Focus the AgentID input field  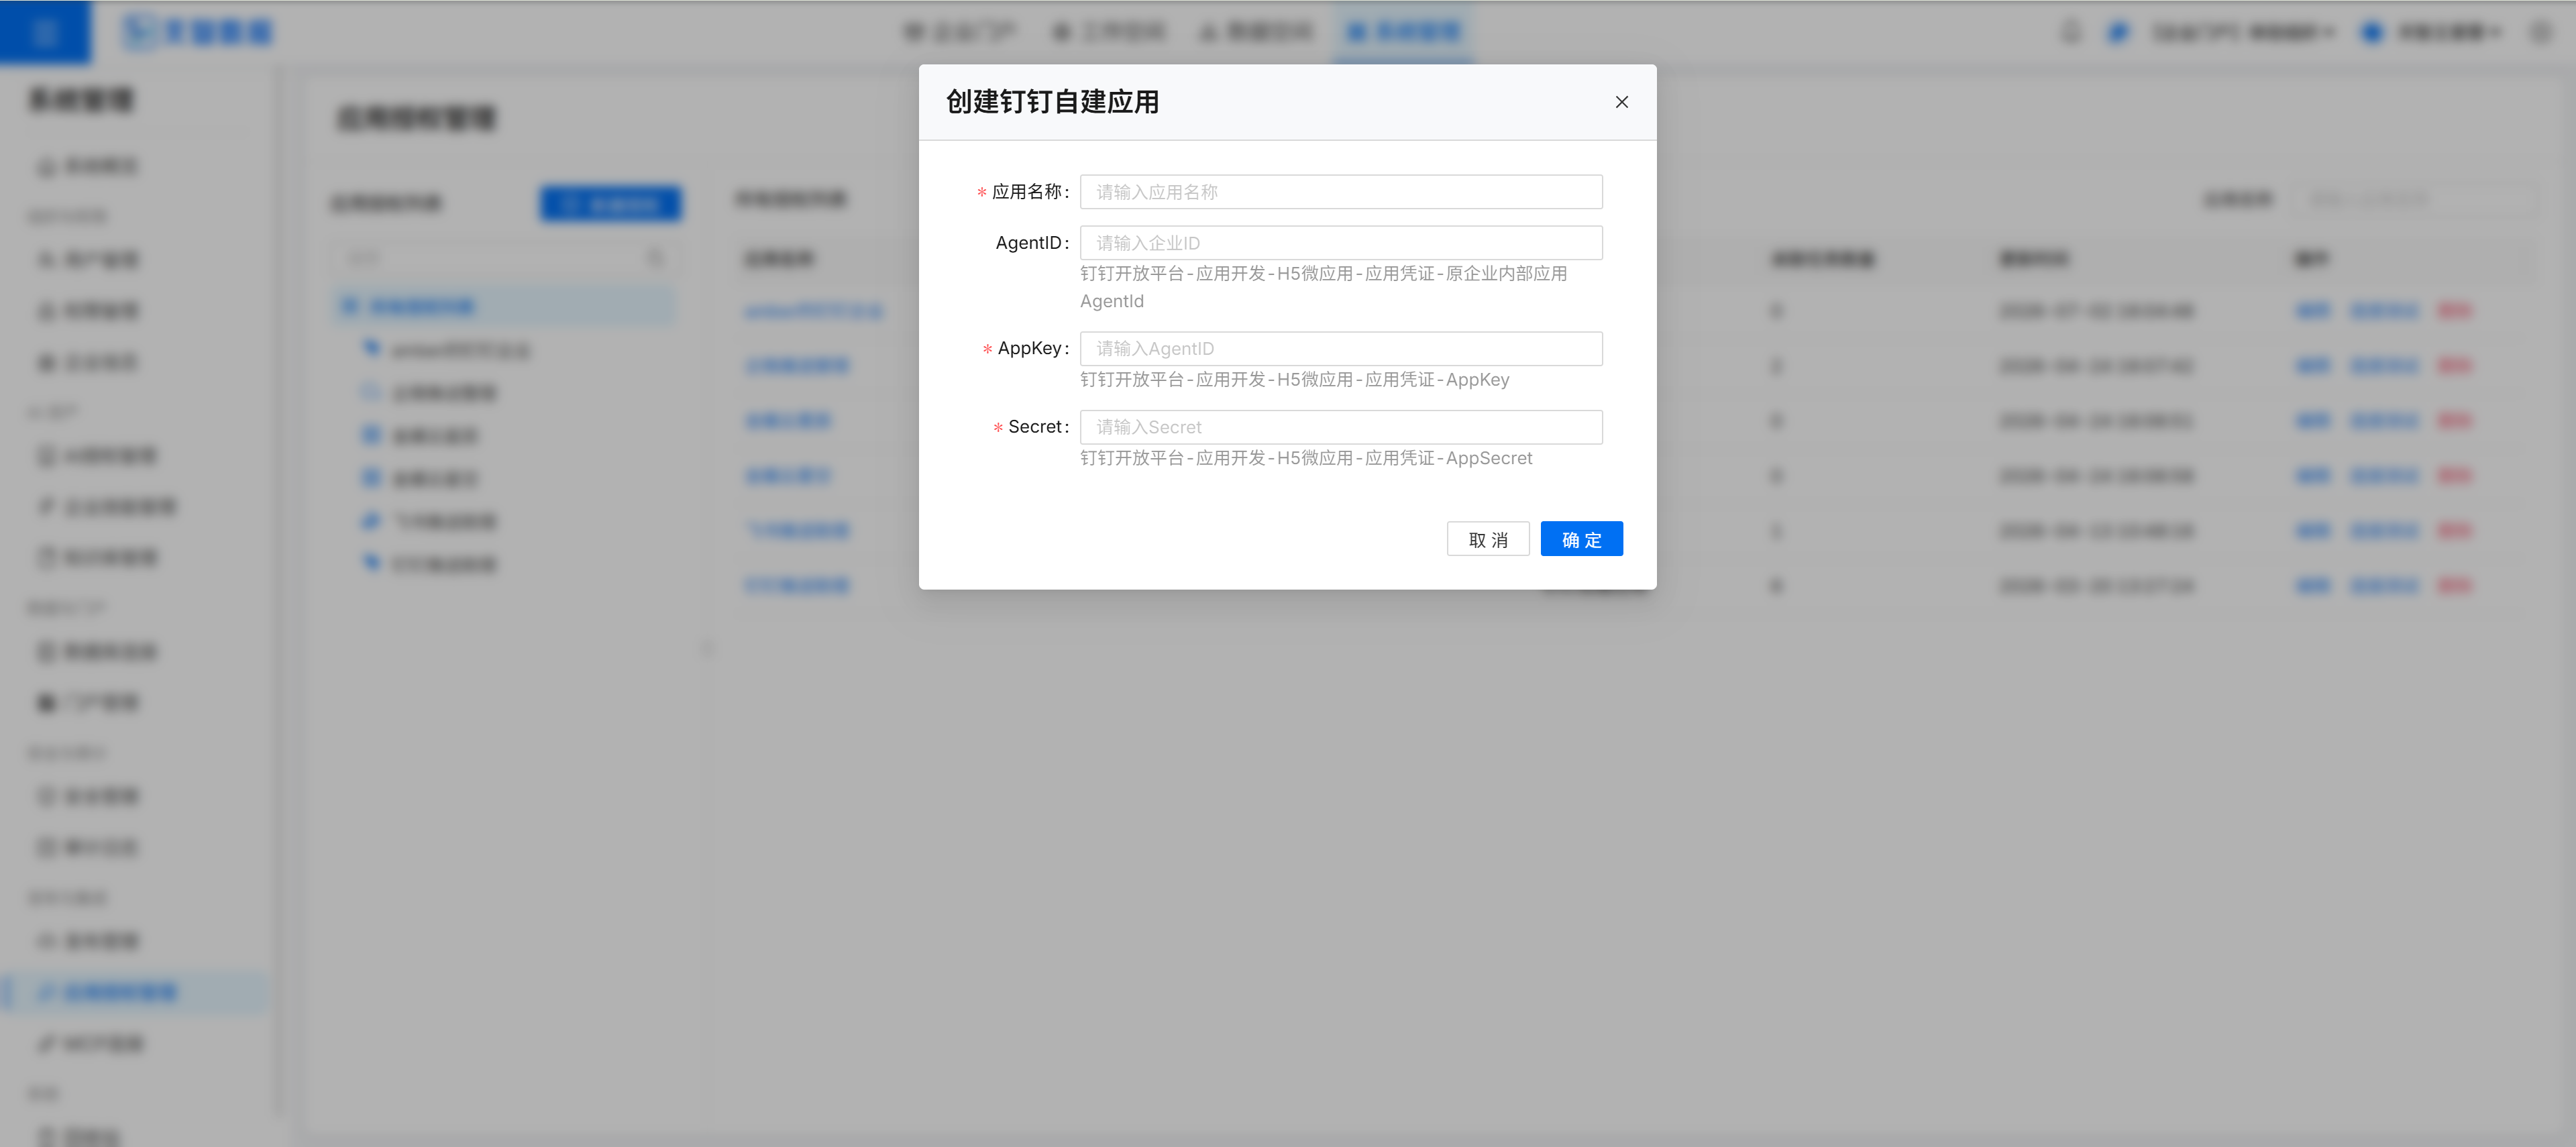[1340, 243]
